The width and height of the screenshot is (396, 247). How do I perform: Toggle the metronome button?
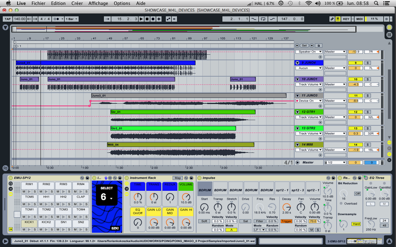(x=57, y=19)
